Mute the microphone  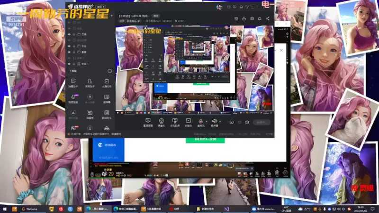click(x=200, y=122)
